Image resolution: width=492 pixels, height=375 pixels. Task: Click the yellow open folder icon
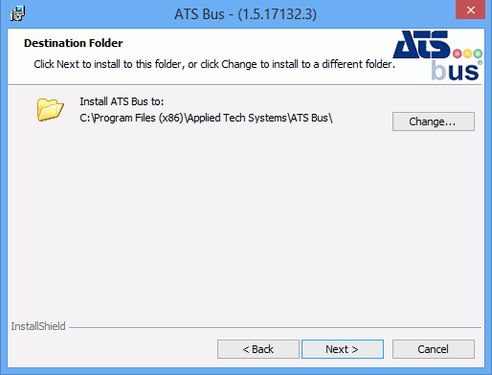[x=50, y=110]
